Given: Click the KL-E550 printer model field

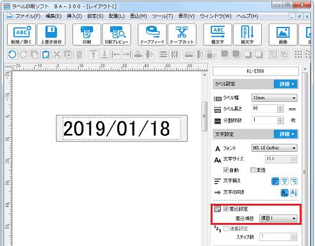Looking at the screenshot, I should [x=255, y=71].
